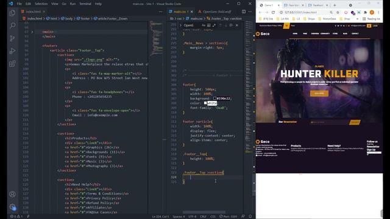Open the Terminal menu
The image size is (390, 219).
(85, 4)
